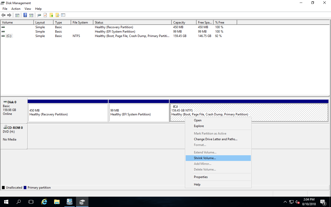Sort by the File System column header
The image size is (331, 207).
82,23
